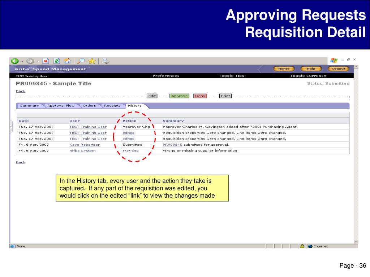370x277 pixels.
Task: Click the Ariba Spend Management logo
Action: [52, 69]
